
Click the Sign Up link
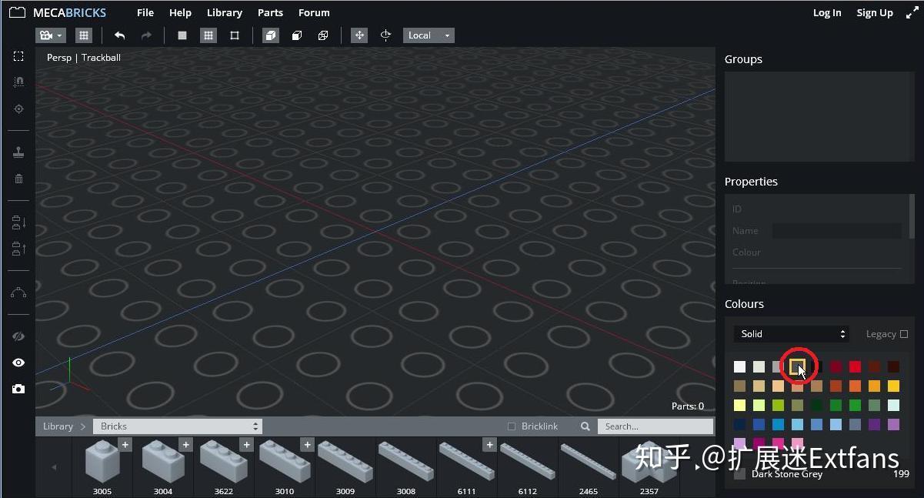coord(874,12)
